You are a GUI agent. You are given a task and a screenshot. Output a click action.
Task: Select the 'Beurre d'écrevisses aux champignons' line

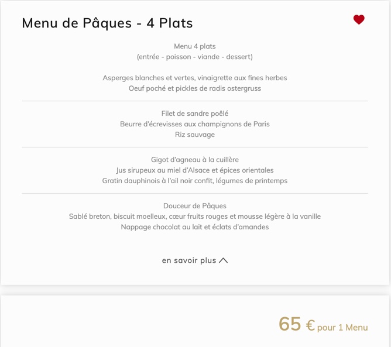pos(195,124)
